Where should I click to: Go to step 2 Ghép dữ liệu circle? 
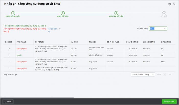pos(63,13)
